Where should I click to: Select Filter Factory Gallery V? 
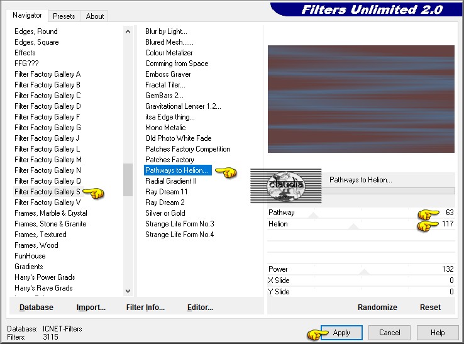47,203
